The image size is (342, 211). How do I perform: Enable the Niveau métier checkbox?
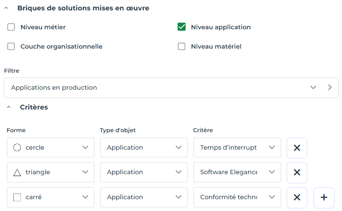click(11, 27)
